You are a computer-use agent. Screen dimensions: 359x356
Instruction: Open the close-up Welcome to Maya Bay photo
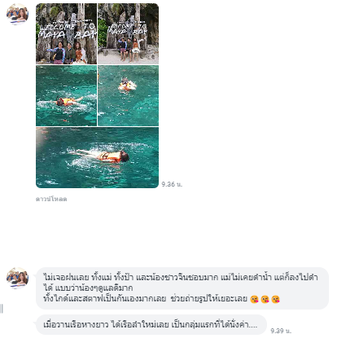(66, 33)
